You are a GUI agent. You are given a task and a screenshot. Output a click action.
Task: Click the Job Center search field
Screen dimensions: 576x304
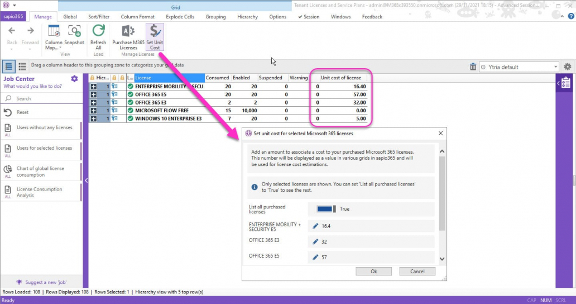pos(42,98)
